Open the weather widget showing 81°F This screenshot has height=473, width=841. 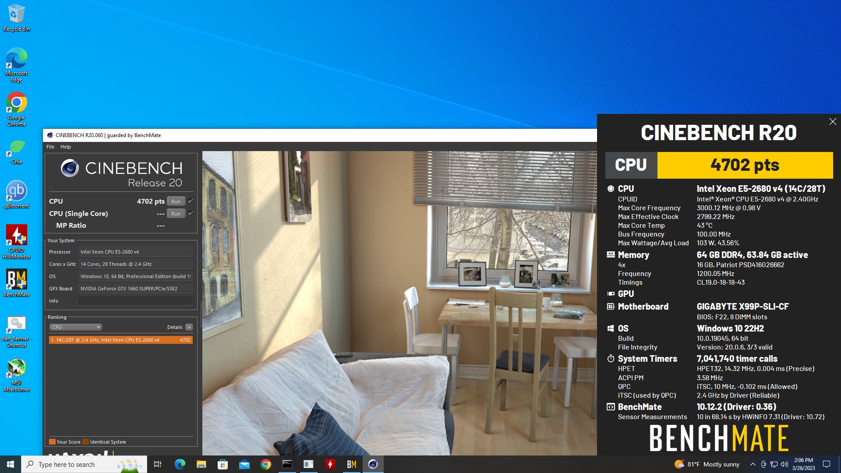(707, 464)
